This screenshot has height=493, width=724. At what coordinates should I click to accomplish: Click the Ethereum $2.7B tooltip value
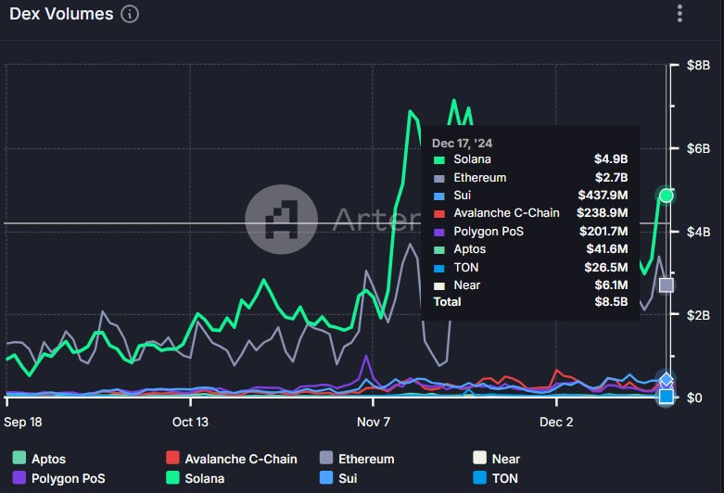[611, 177]
